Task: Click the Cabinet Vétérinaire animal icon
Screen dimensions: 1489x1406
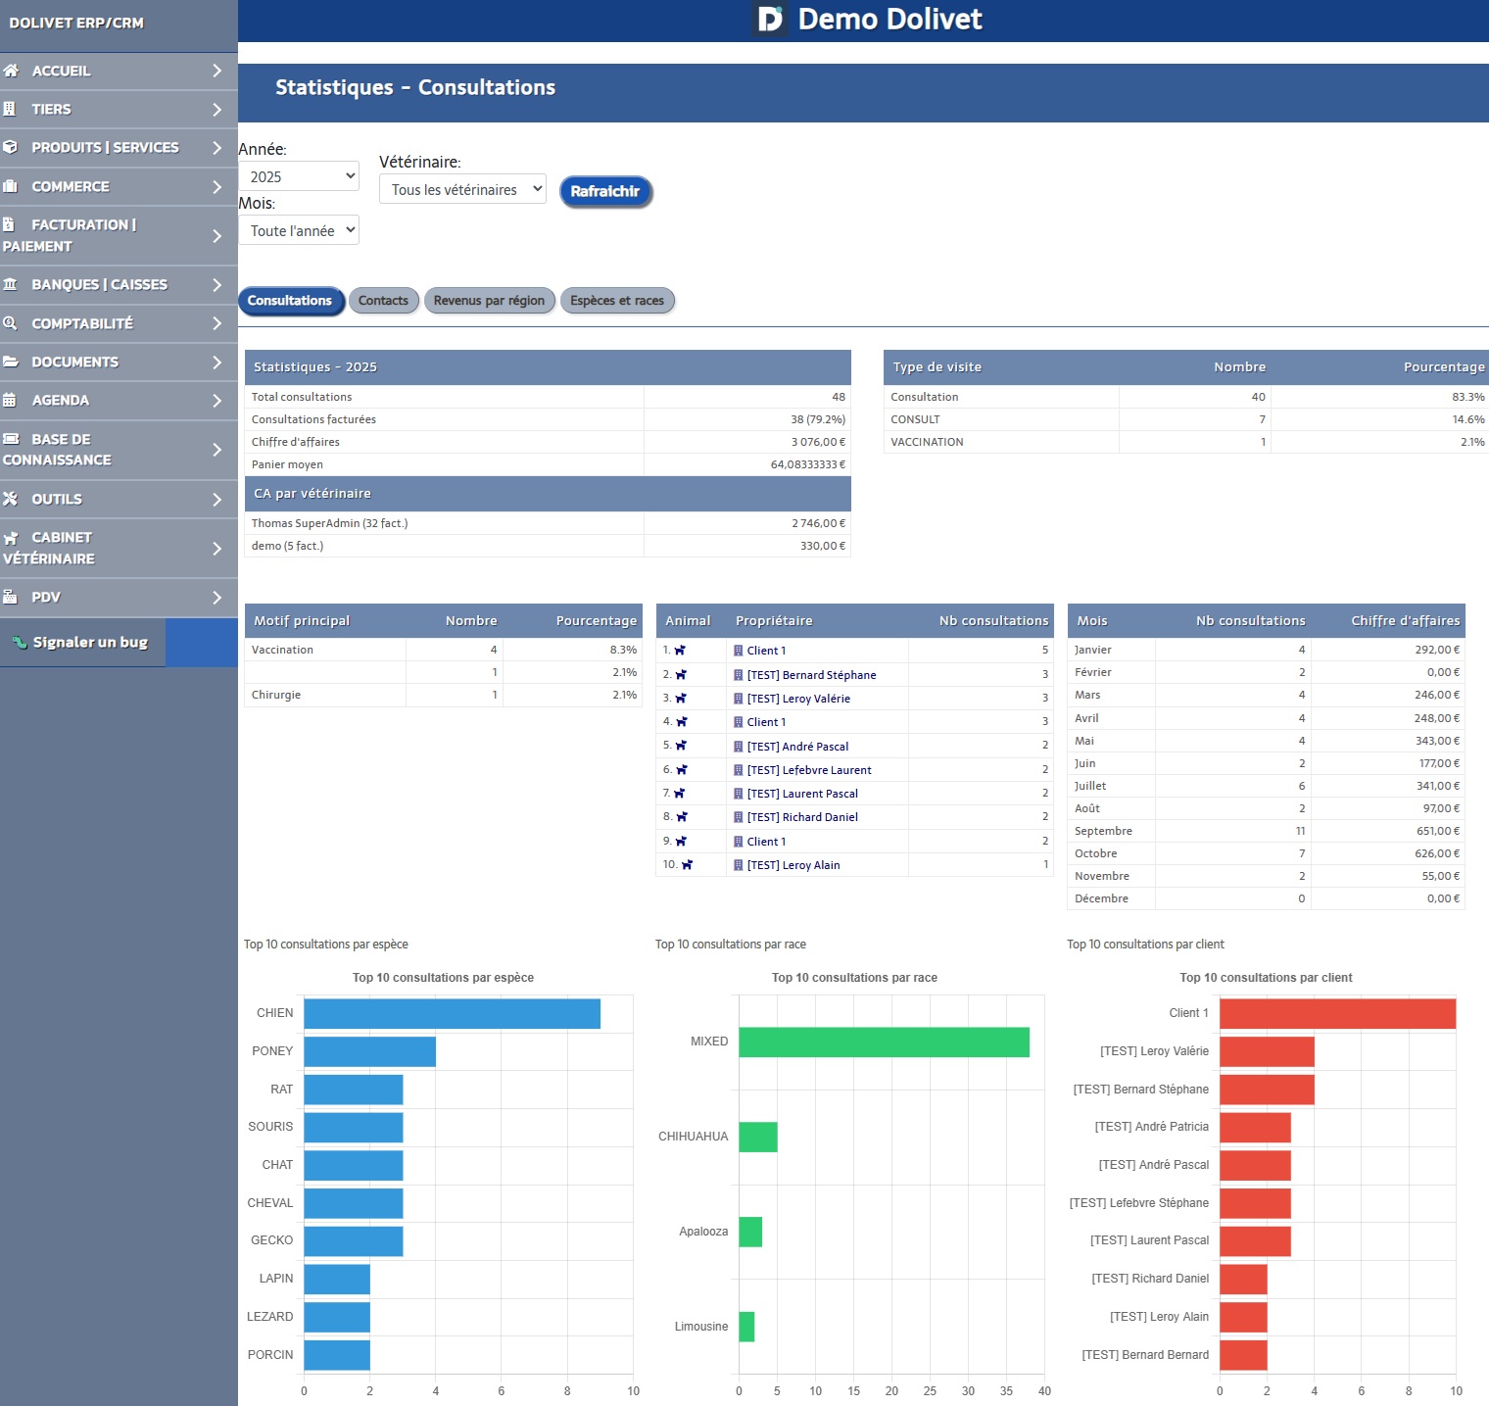Action: click(11, 538)
